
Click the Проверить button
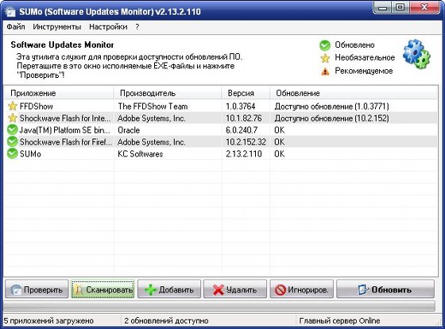point(37,289)
